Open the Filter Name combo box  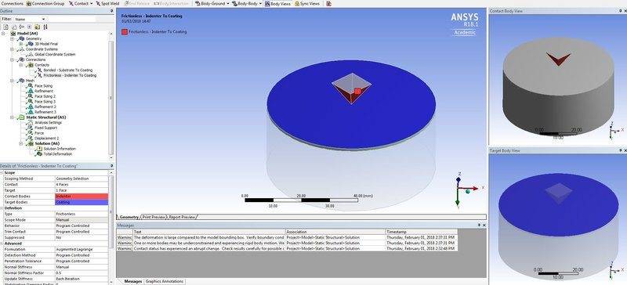(x=30, y=19)
